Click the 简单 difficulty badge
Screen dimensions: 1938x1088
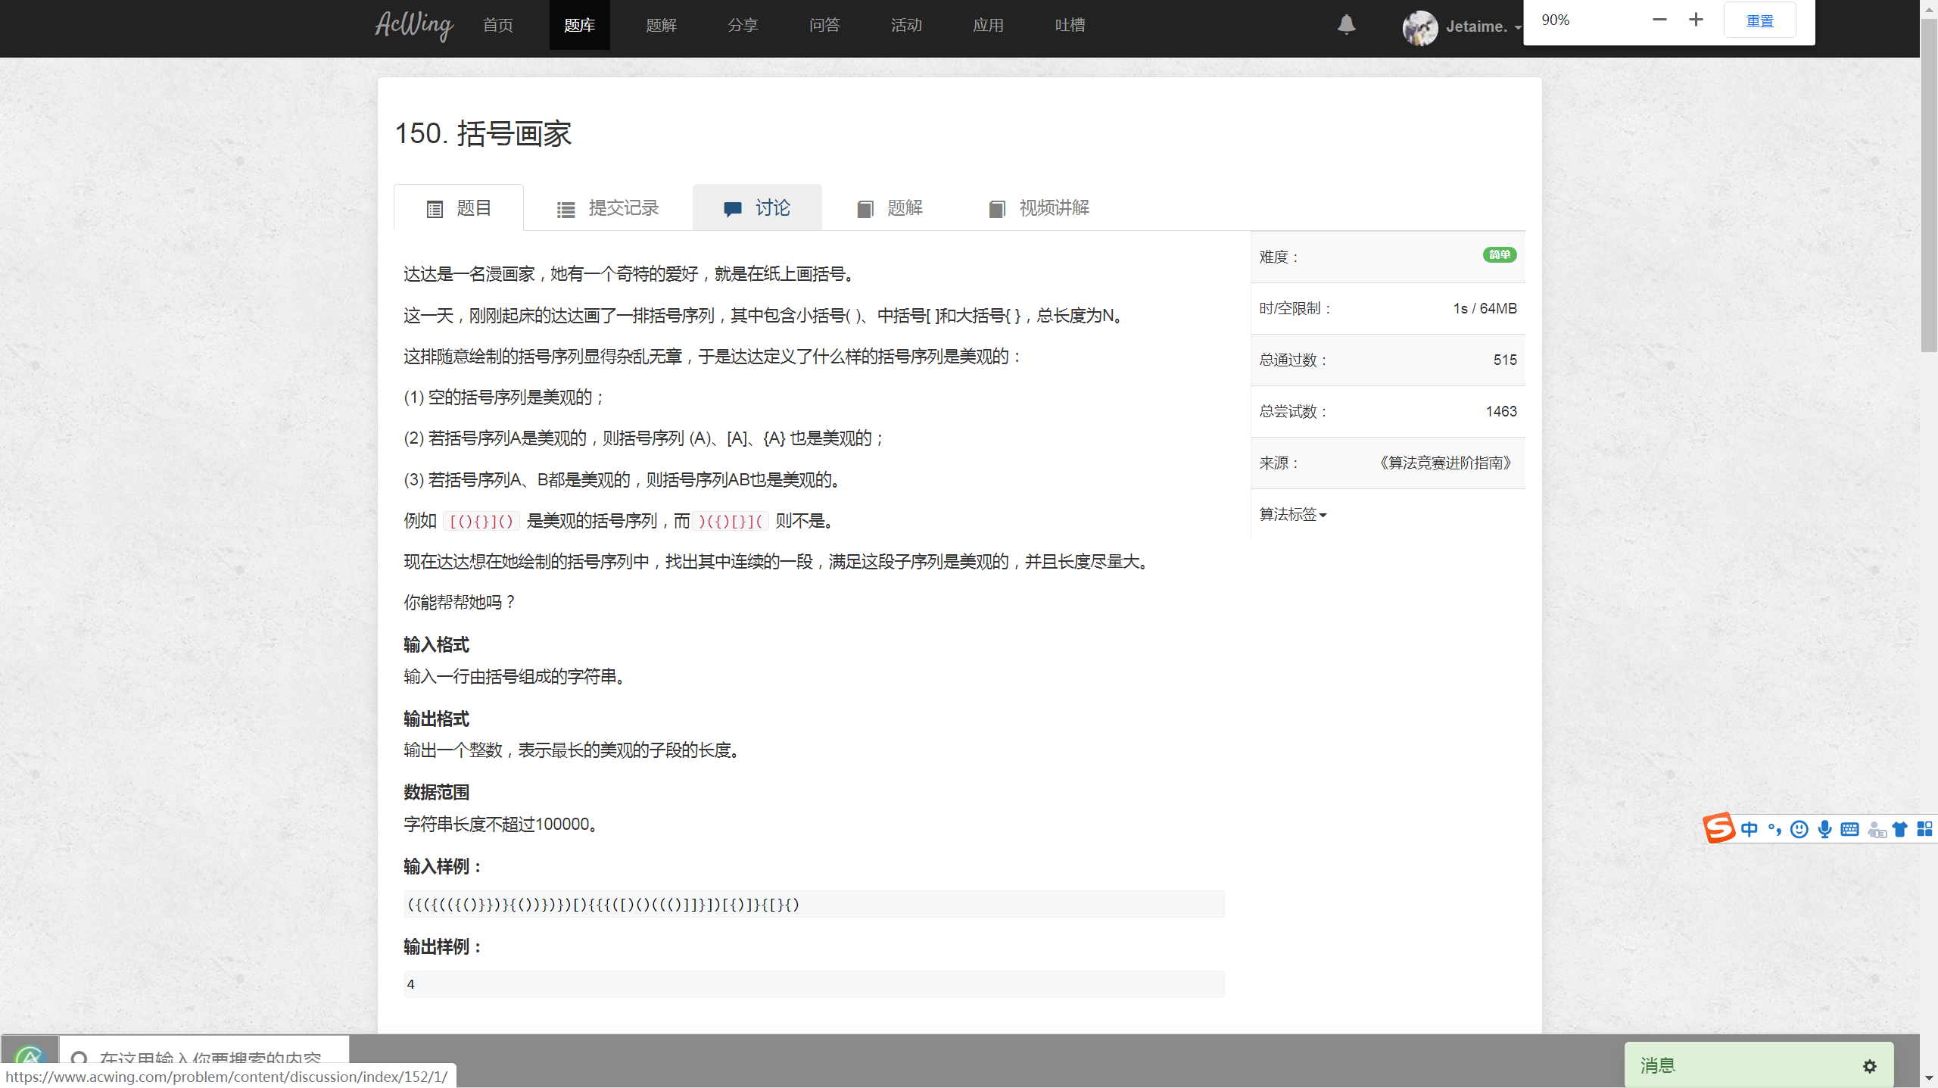[1499, 254]
